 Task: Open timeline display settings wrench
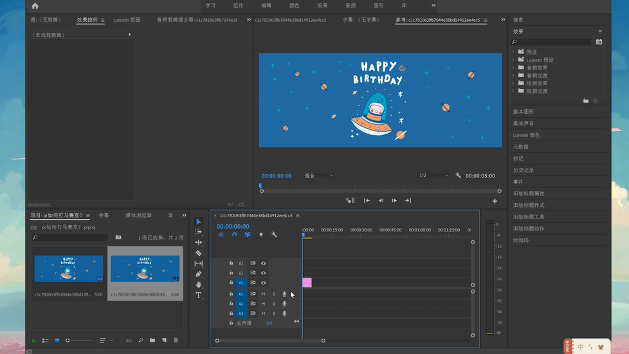click(274, 235)
